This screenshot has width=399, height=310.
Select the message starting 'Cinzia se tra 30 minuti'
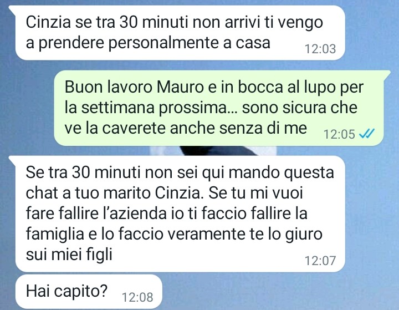point(180,33)
